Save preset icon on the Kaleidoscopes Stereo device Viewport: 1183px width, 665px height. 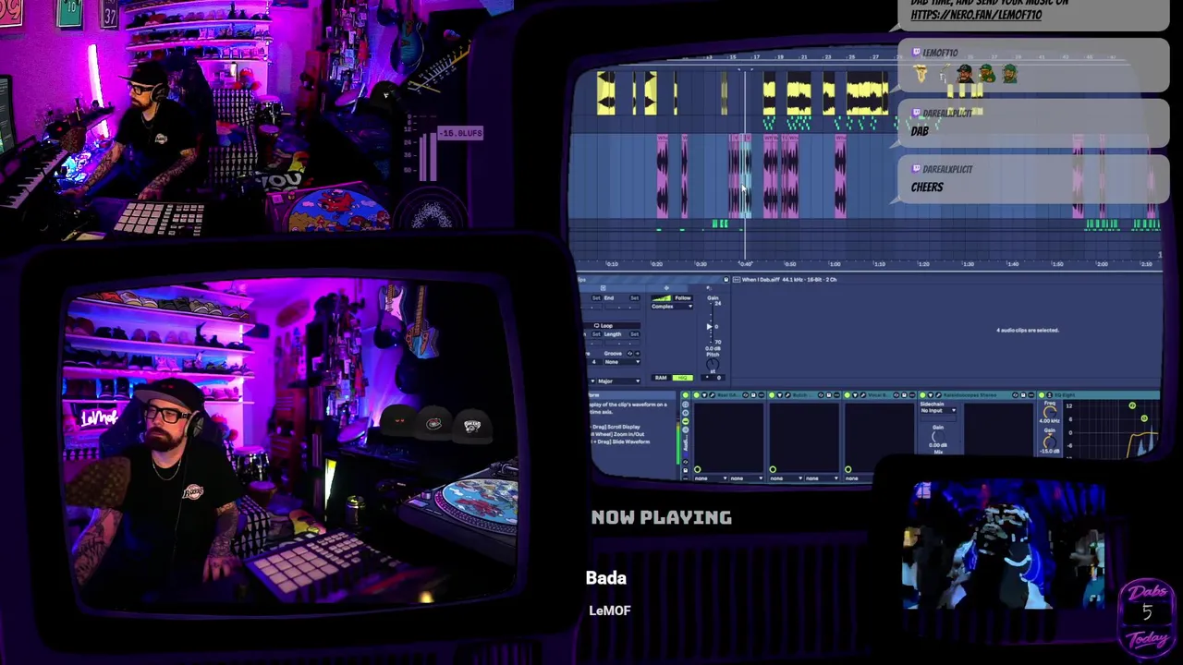pos(1023,395)
